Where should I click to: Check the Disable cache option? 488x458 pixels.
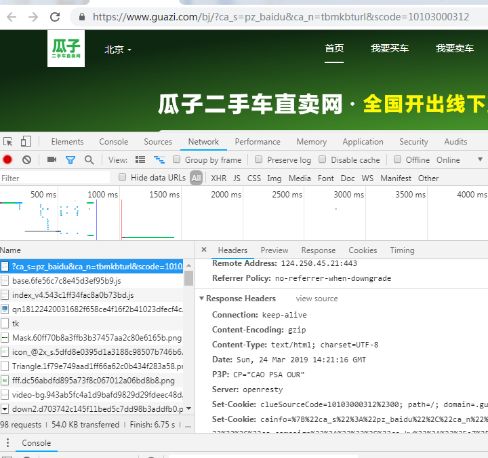click(323, 159)
